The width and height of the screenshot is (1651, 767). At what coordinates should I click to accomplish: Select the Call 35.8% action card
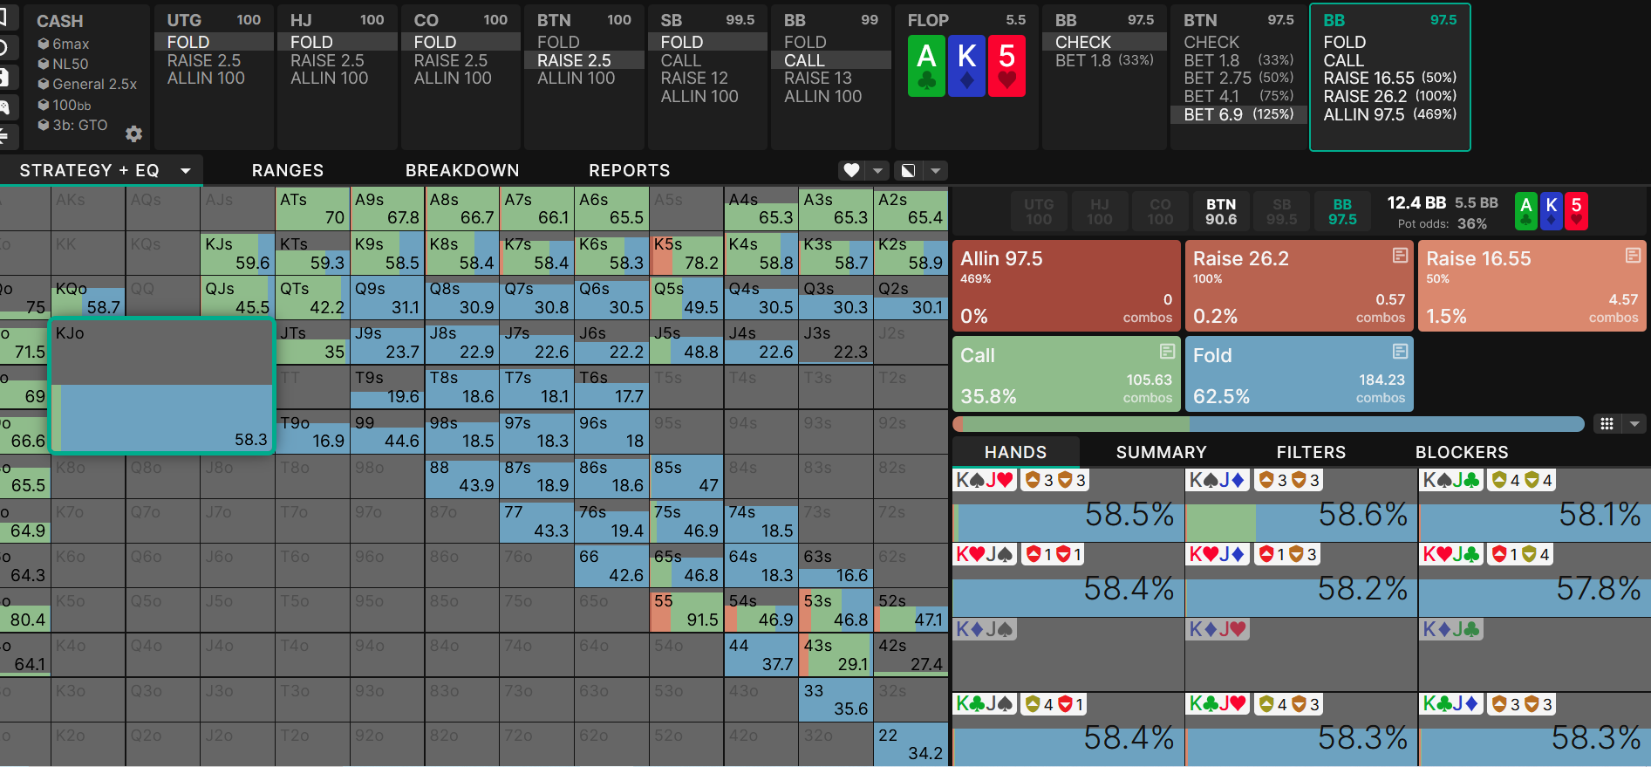point(1067,373)
